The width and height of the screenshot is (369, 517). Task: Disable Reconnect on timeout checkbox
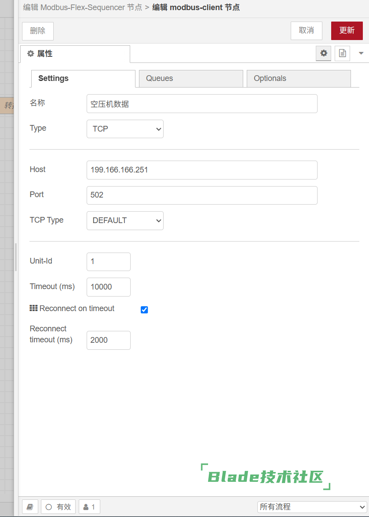144,310
